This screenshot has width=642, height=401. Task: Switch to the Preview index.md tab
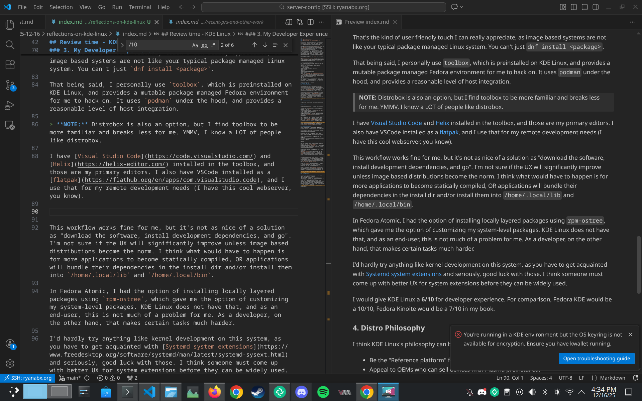(x=366, y=22)
